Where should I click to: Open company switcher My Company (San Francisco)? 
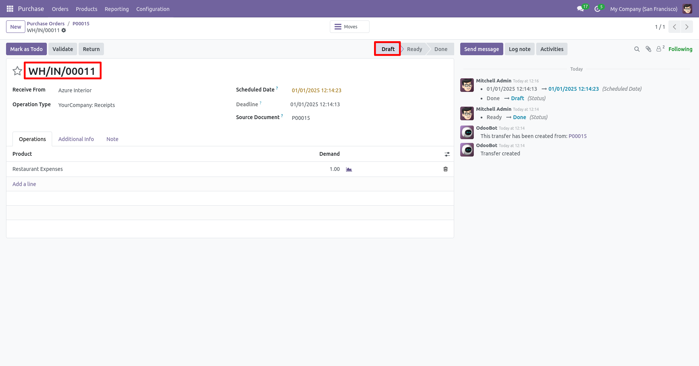coord(643,9)
